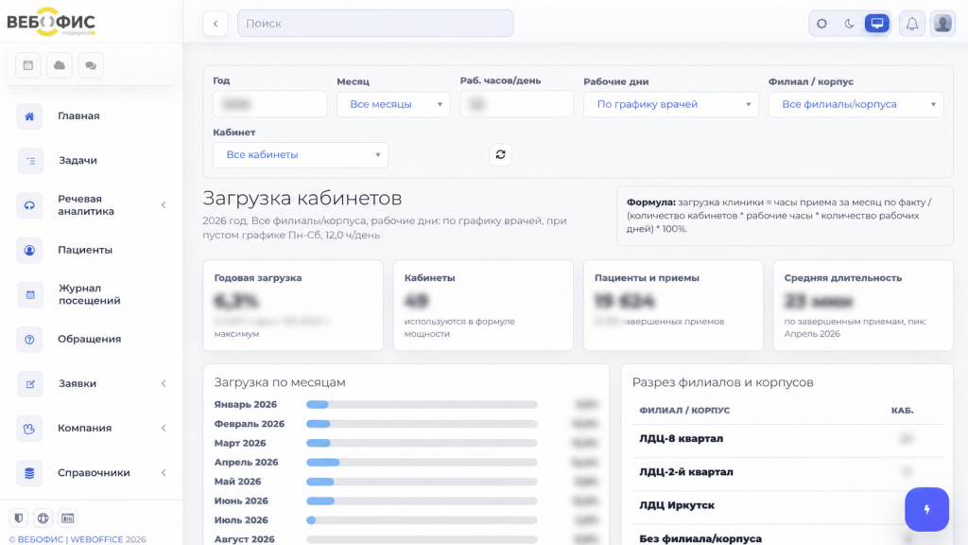Screen dimensions: 968x545
Task: Expand Компания submenu chevron
Action: 164,429
